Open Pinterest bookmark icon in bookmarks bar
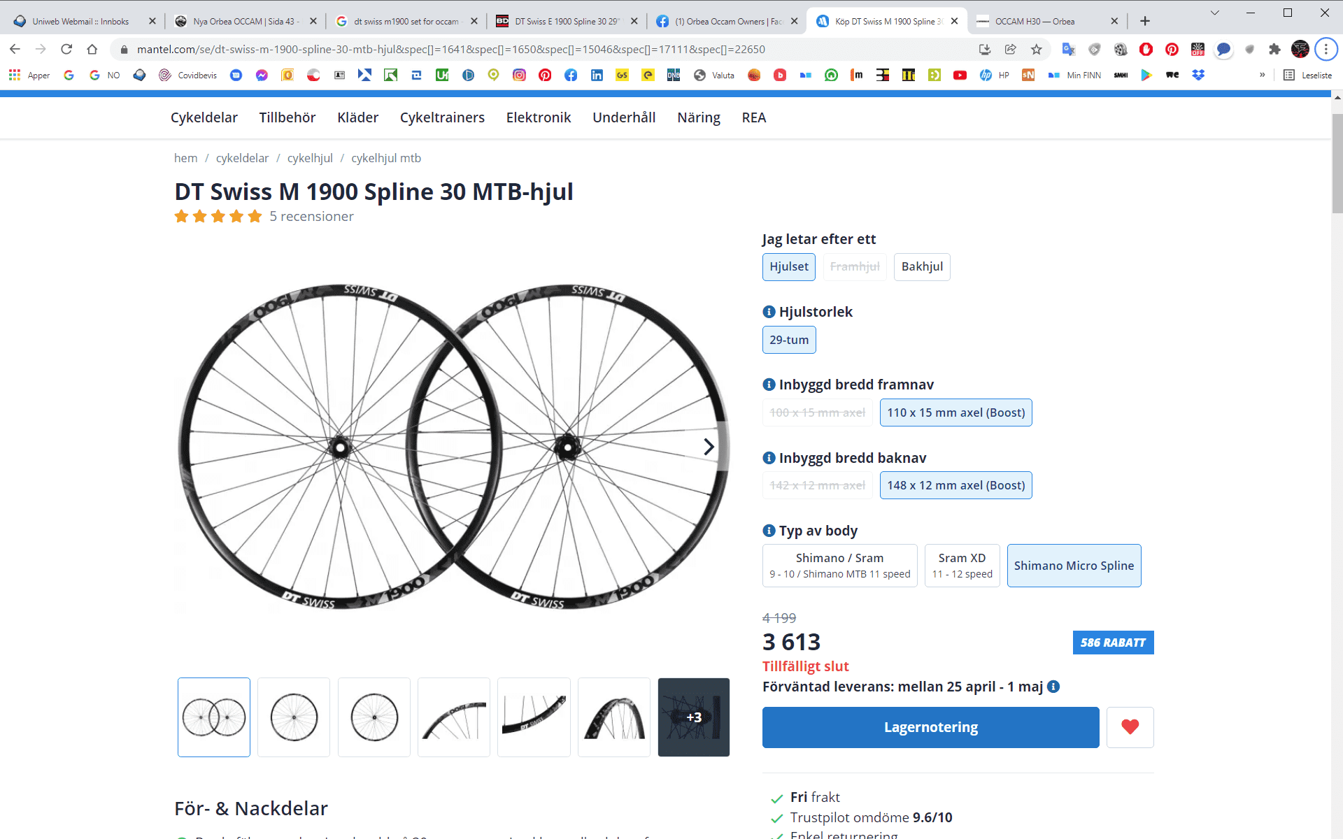Screen dimensions: 1343x839 [545, 76]
